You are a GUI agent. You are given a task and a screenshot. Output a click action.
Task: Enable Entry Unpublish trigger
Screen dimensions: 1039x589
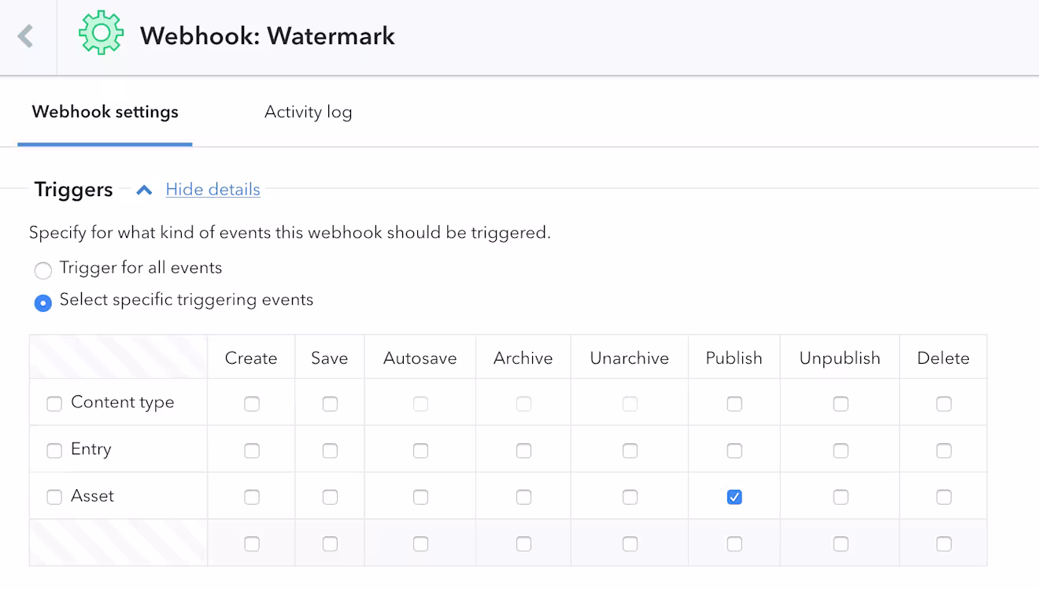click(x=841, y=450)
